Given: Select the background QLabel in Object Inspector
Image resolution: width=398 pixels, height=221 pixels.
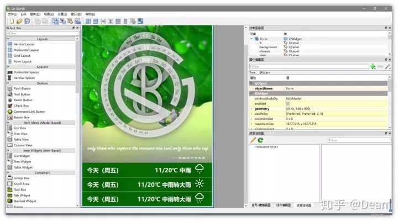Looking at the screenshot, I should coord(268,47).
